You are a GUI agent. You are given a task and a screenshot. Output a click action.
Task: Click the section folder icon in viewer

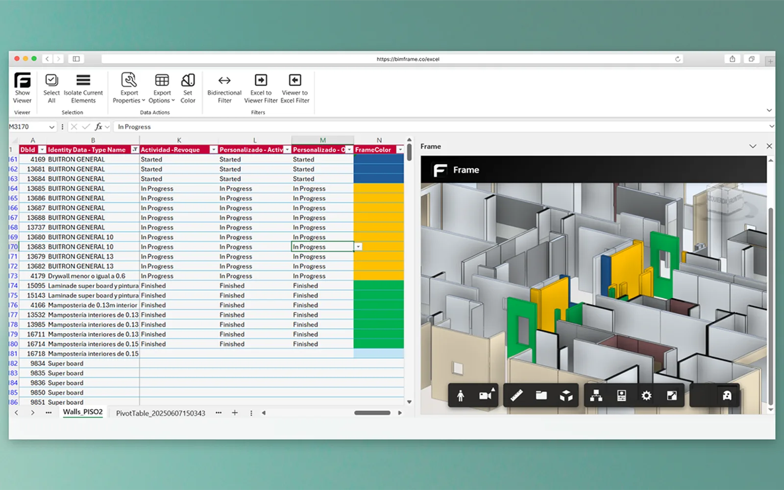pyautogui.click(x=541, y=395)
